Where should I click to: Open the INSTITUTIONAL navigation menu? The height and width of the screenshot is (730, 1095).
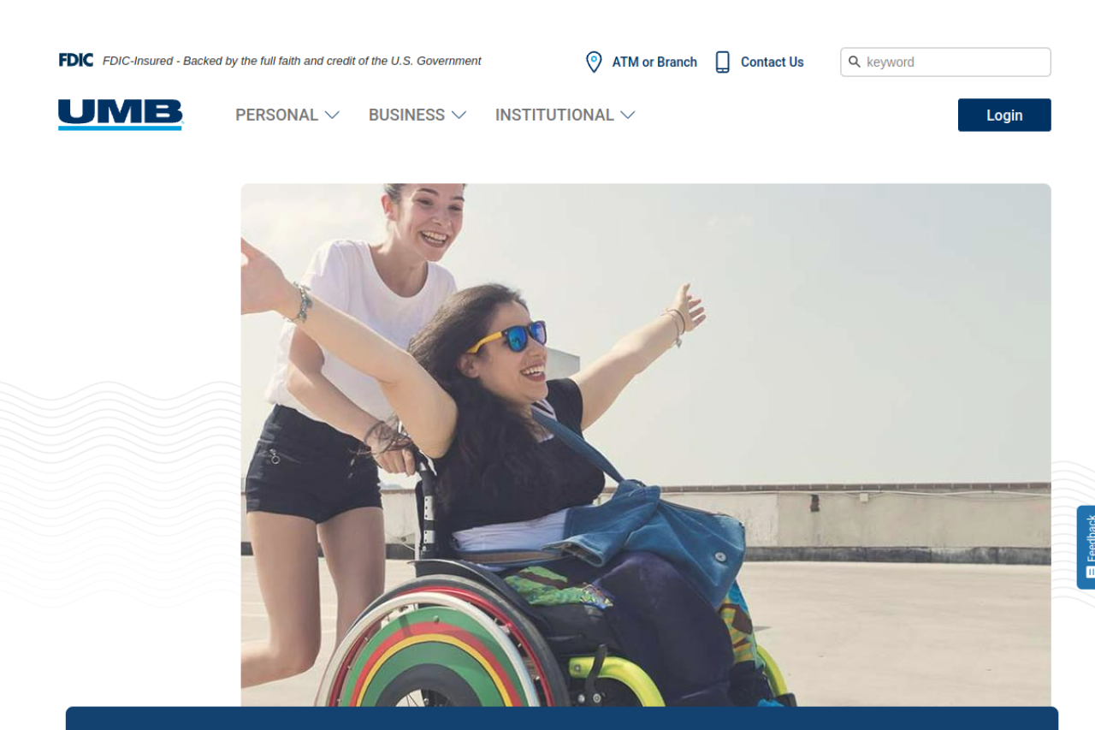(565, 115)
